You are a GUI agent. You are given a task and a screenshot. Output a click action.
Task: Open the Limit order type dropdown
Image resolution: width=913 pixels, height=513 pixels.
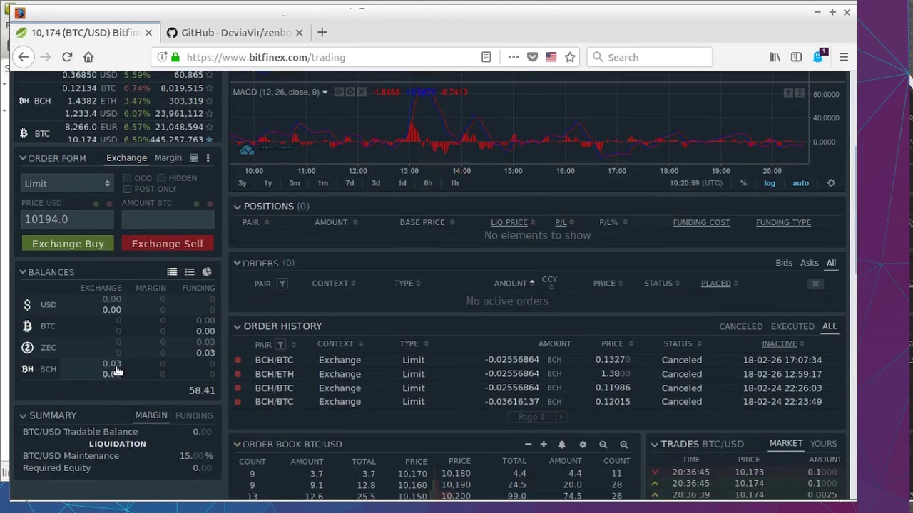(67, 184)
